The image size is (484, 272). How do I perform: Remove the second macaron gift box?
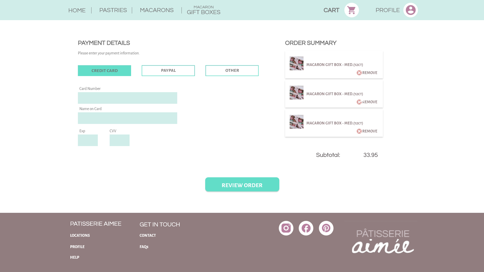(x=367, y=102)
